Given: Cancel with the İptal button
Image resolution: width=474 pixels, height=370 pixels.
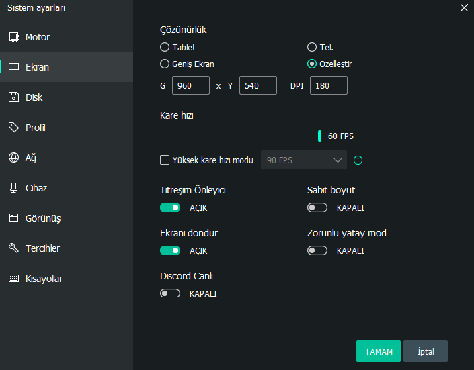Looking at the screenshot, I should click(426, 351).
